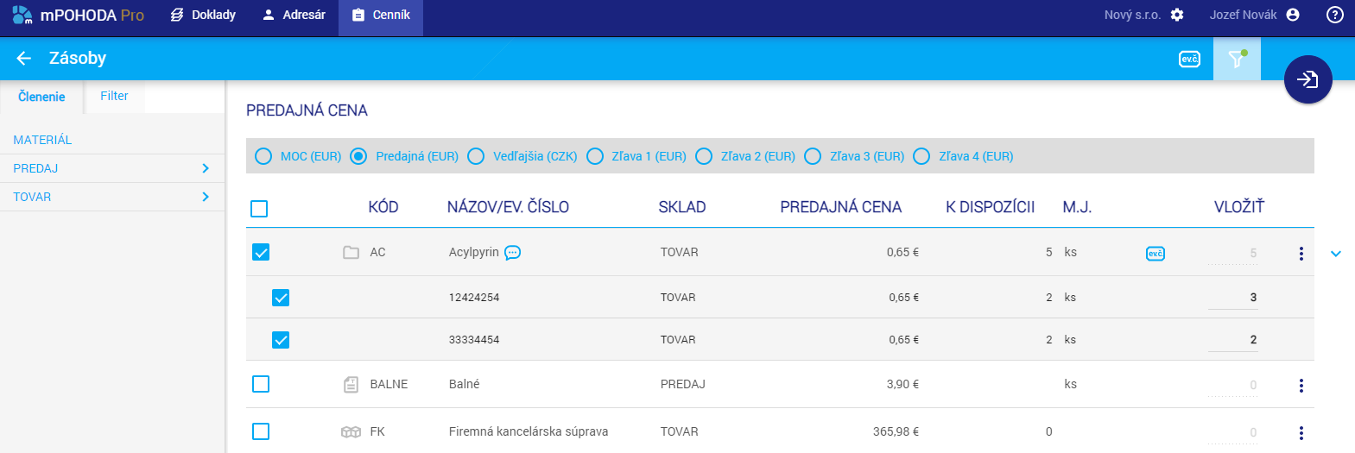This screenshot has height=453, width=1355.
Task: Select the PREDAJ category label
Action: tap(35, 168)
